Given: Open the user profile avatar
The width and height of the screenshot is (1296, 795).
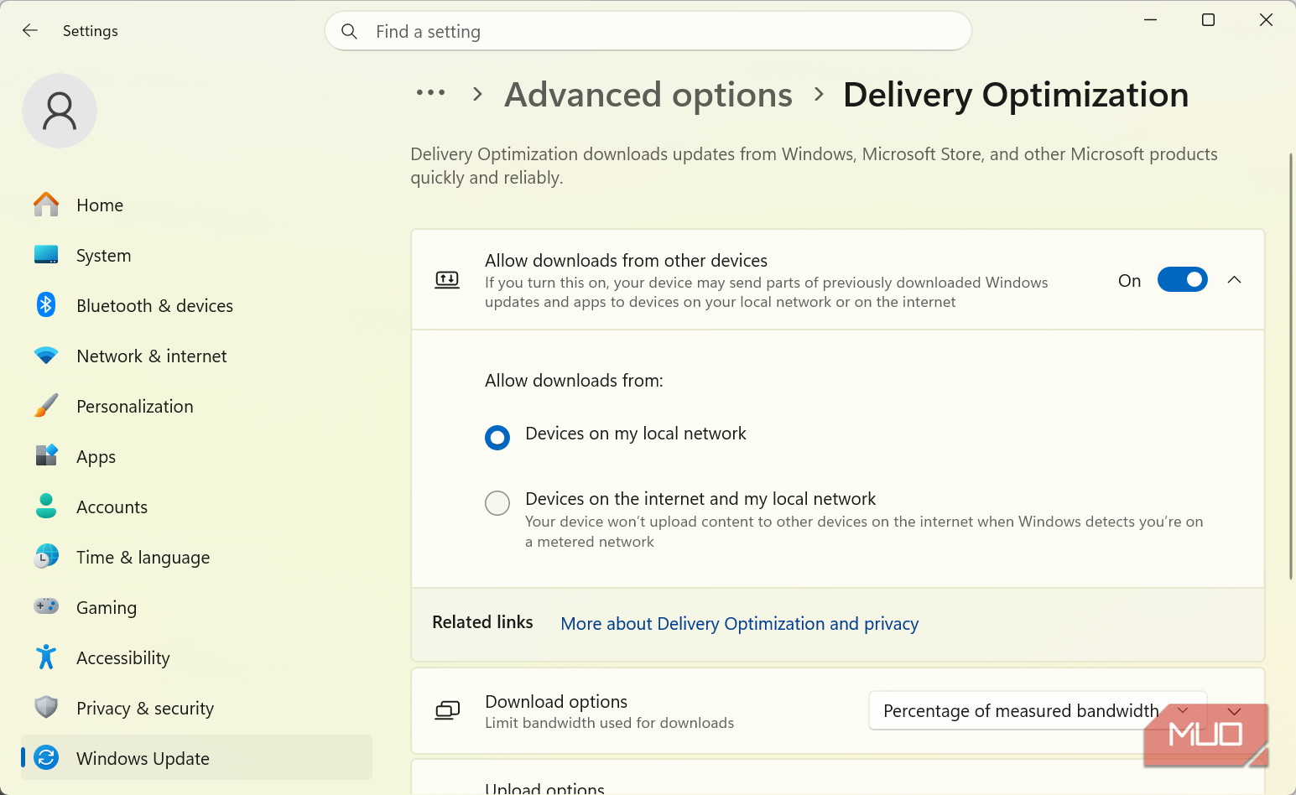Looking at the screenshot, I should point(60,111).
